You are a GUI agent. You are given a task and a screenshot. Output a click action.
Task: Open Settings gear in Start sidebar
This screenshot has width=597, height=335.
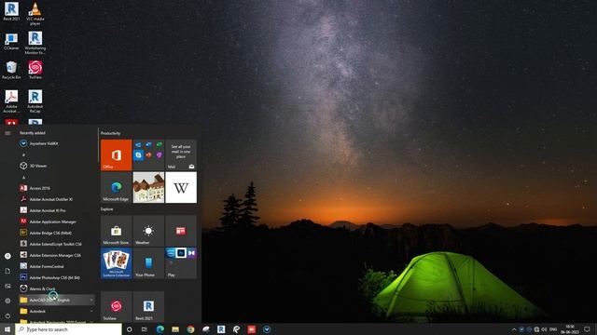tap(7, 301)
